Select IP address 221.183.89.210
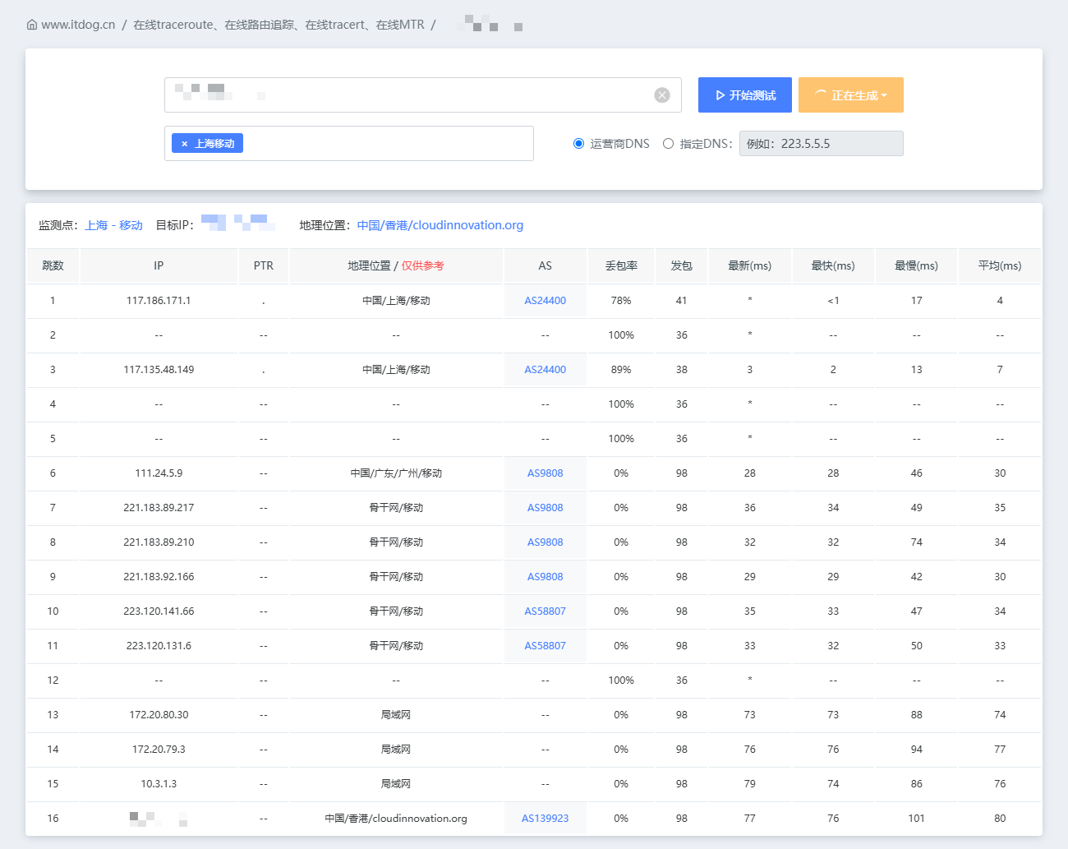1068x849 pixels. pyautogui.click(x=159, y=542)
